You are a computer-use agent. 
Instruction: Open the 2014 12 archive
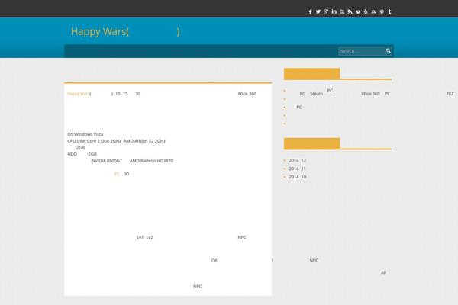pos(298,161)
